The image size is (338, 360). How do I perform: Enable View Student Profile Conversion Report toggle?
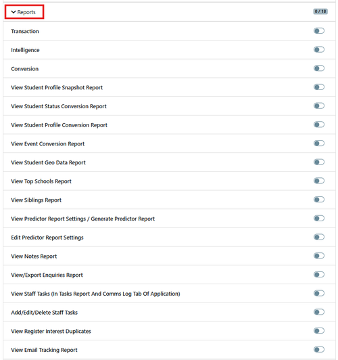319,125
